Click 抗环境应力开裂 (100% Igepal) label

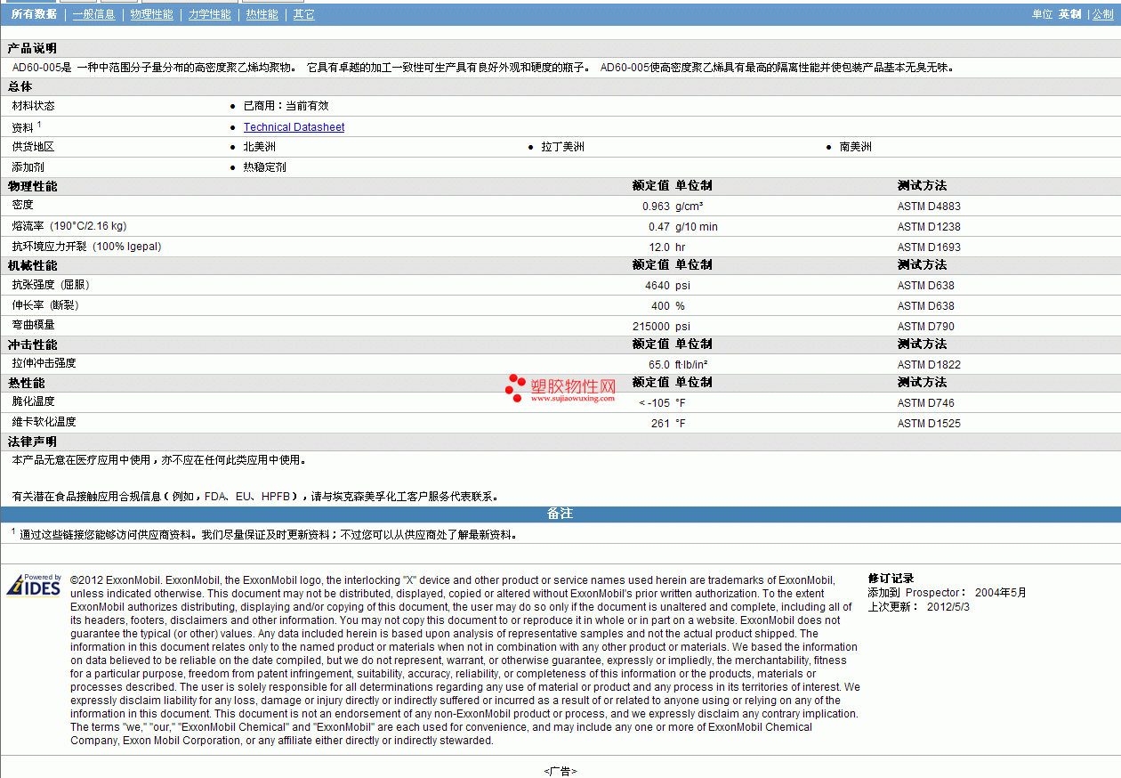[86, 247]
